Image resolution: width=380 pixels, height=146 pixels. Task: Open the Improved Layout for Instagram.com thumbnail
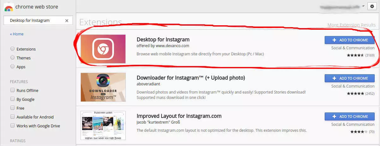tap(103, 125)
